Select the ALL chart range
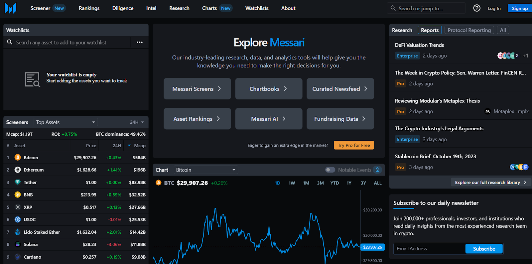The height and width of the screenshot is (264, 532). pos(378,183)
